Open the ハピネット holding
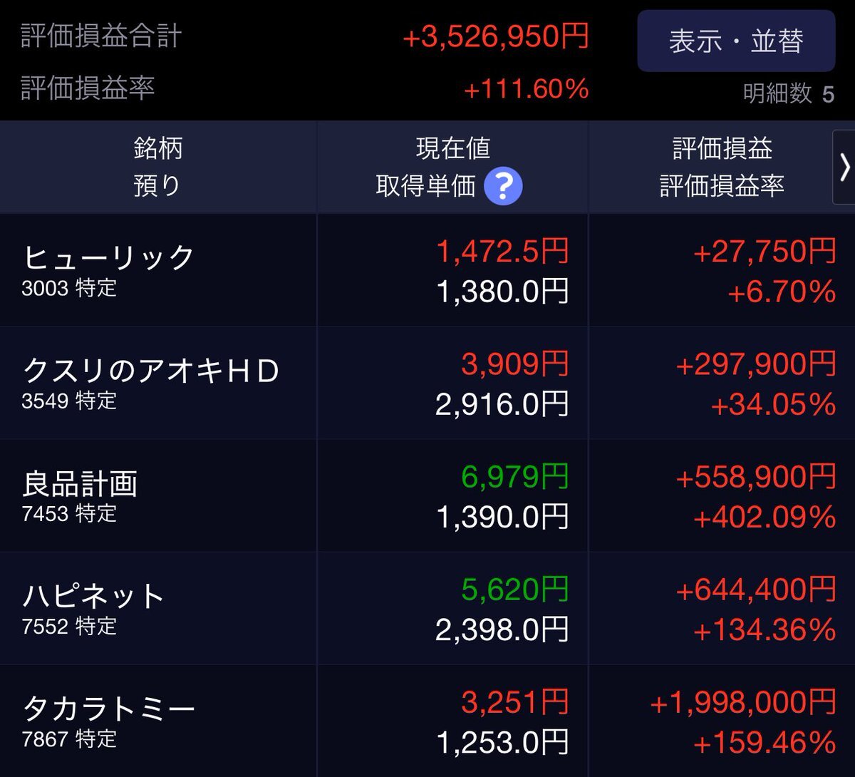Image resolution: width=855 pixels, height=777 pixels. point(427,608)
